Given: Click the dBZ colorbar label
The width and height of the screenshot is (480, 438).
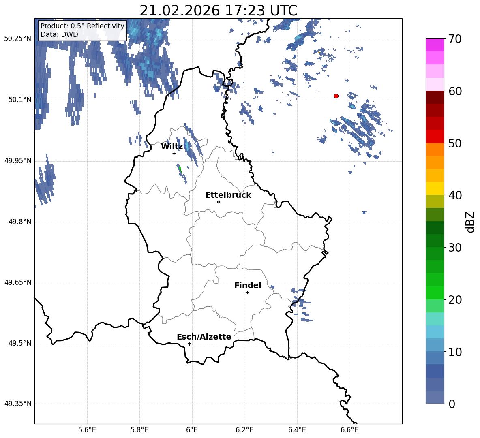Looking at the screenshot, I should (471, 222).
